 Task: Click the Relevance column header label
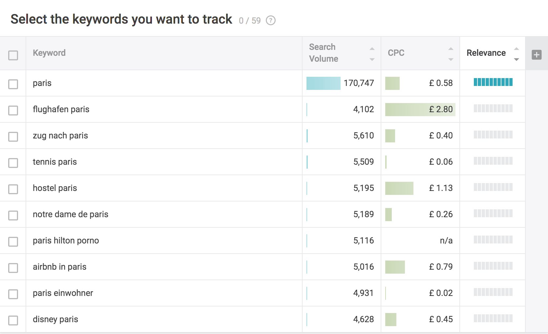coord(486,53)
